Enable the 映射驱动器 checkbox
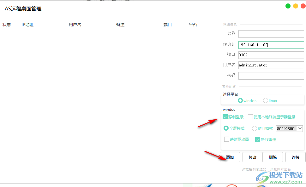This screenshot has width=306, height=187. point(226,139)
